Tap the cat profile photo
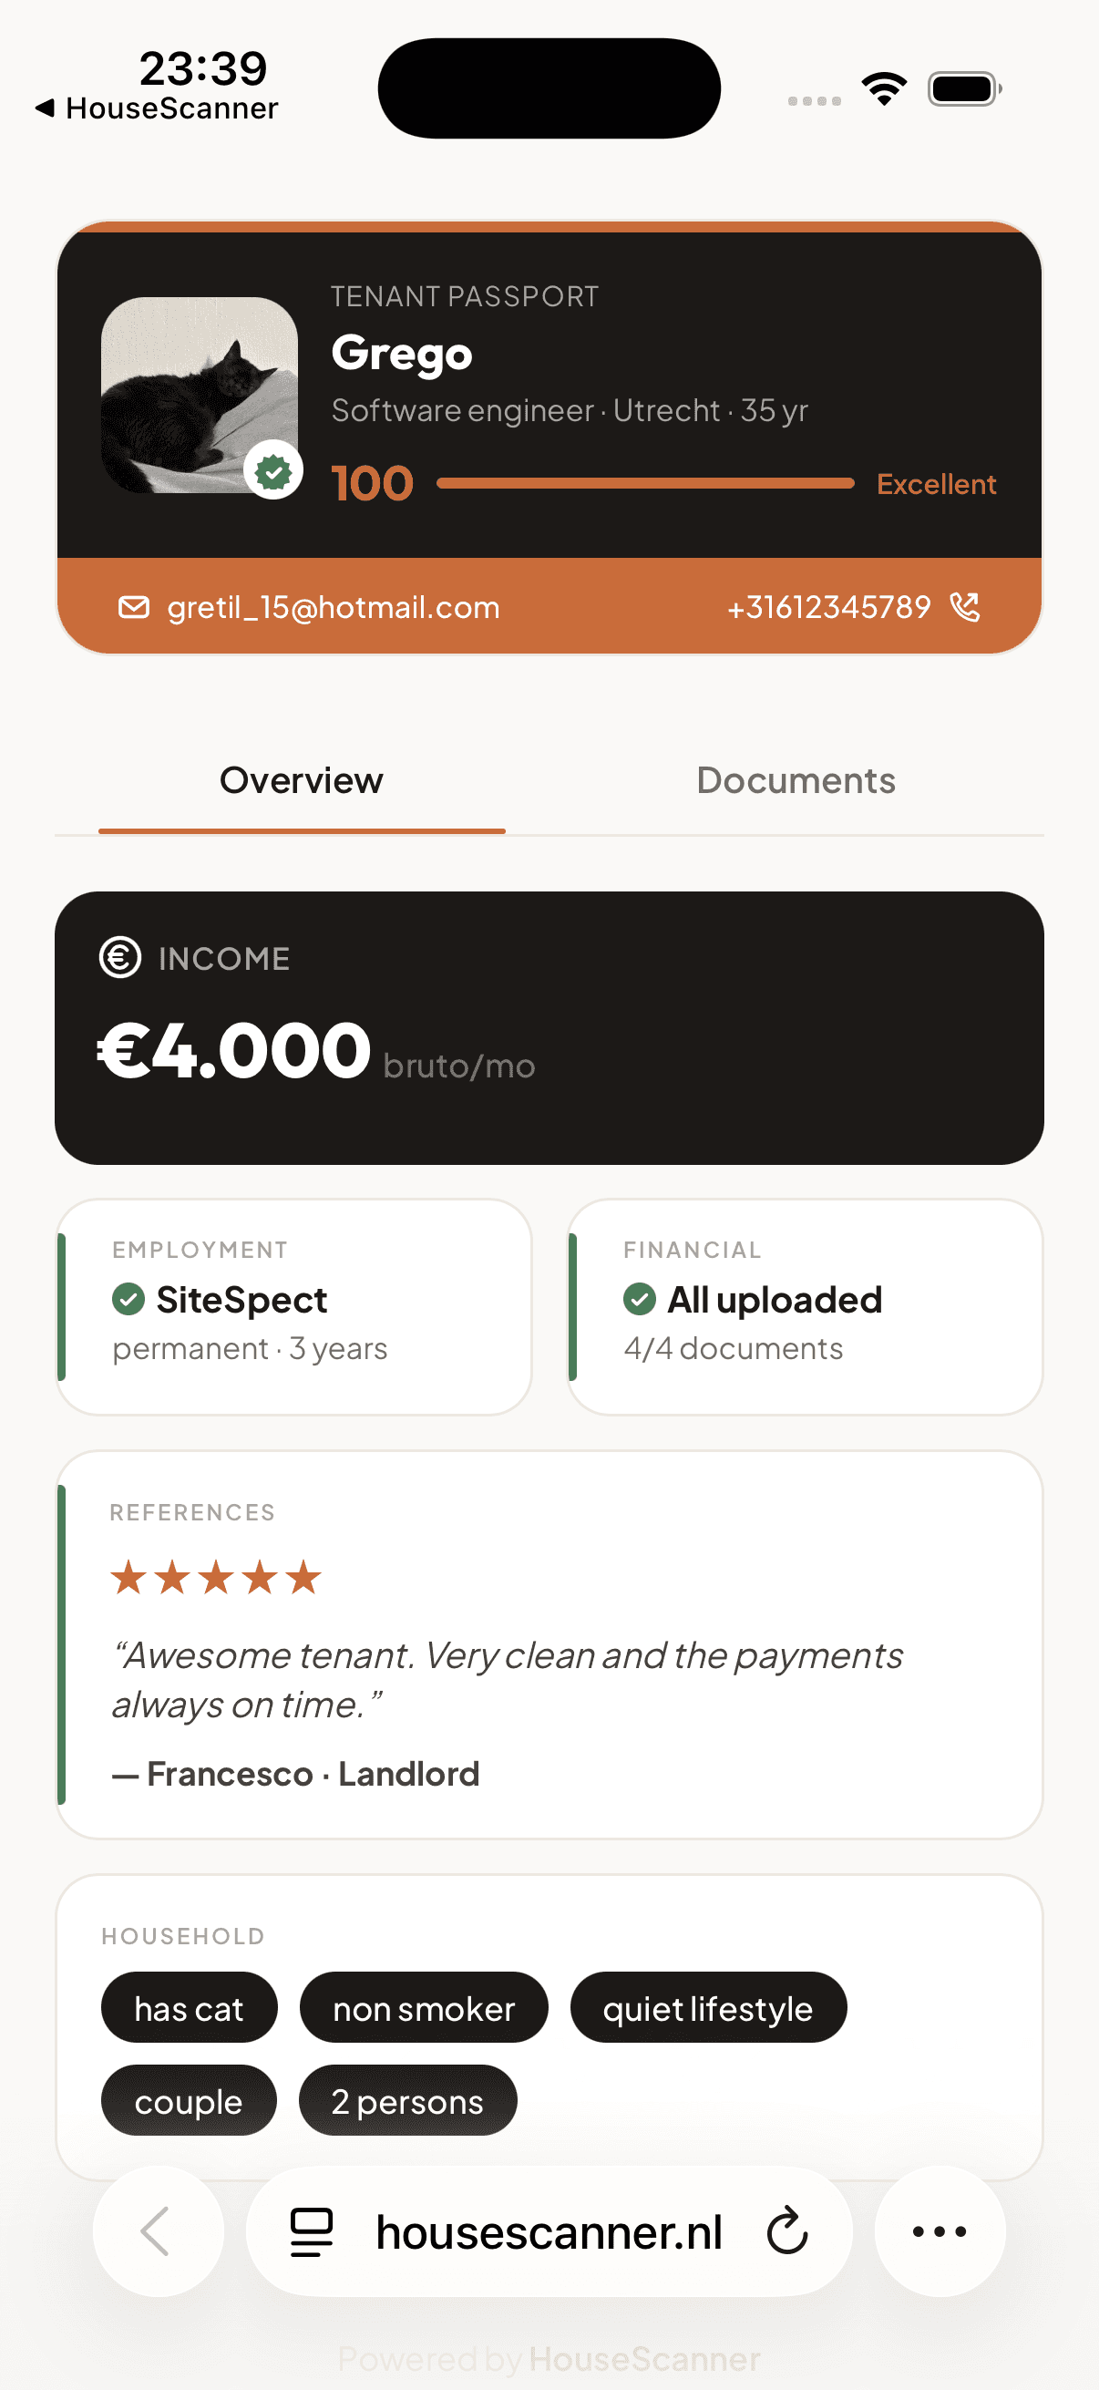The image size is (1099, 2390). 199,395
